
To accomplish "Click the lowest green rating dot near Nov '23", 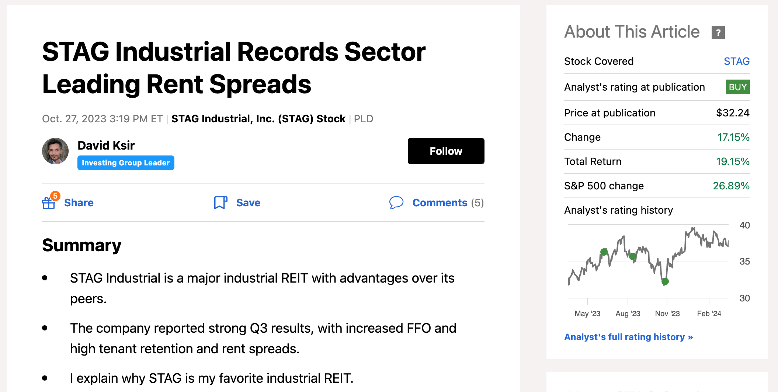I will point(665,282).
